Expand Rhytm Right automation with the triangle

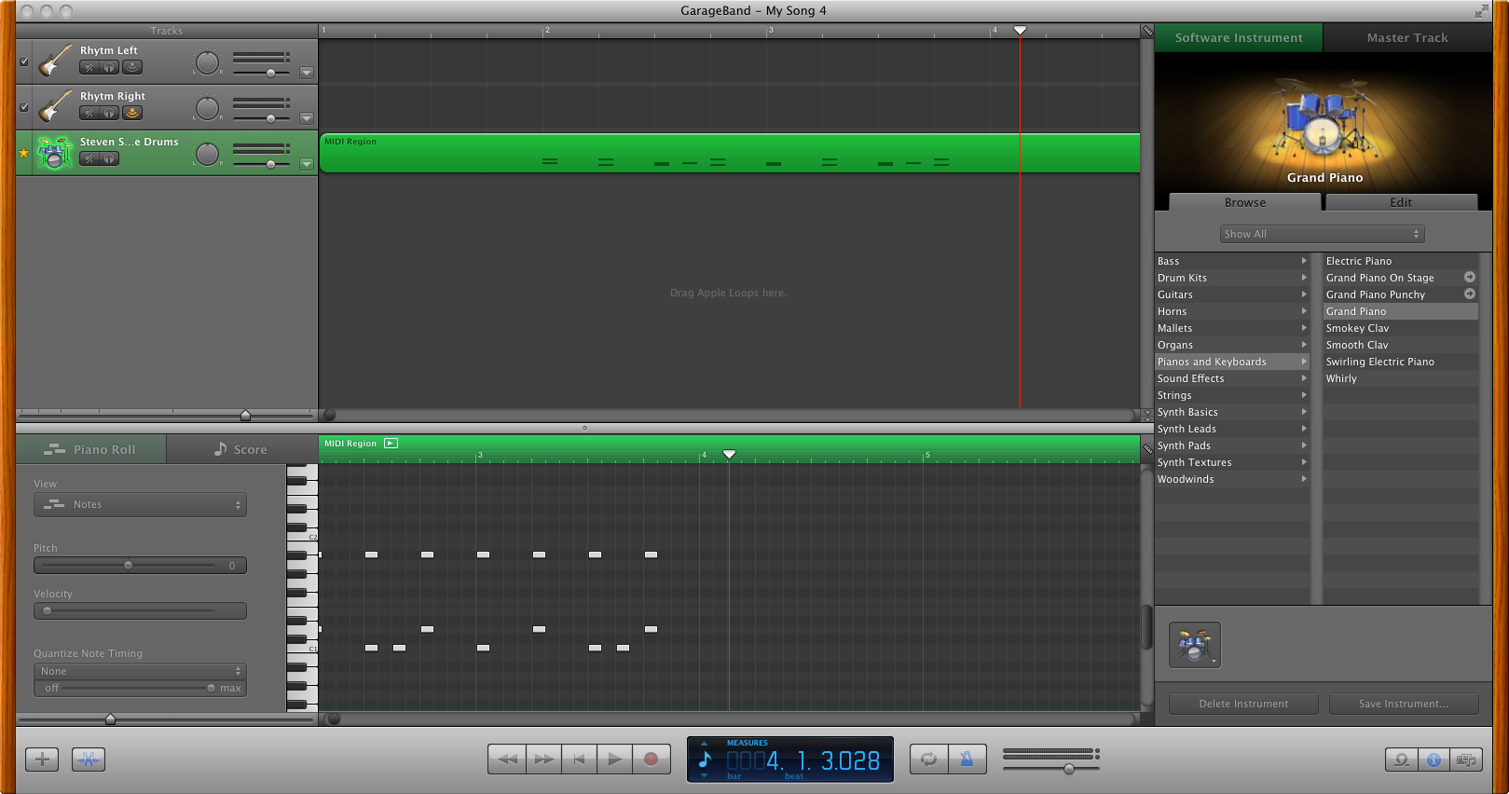tap(306, 118)
